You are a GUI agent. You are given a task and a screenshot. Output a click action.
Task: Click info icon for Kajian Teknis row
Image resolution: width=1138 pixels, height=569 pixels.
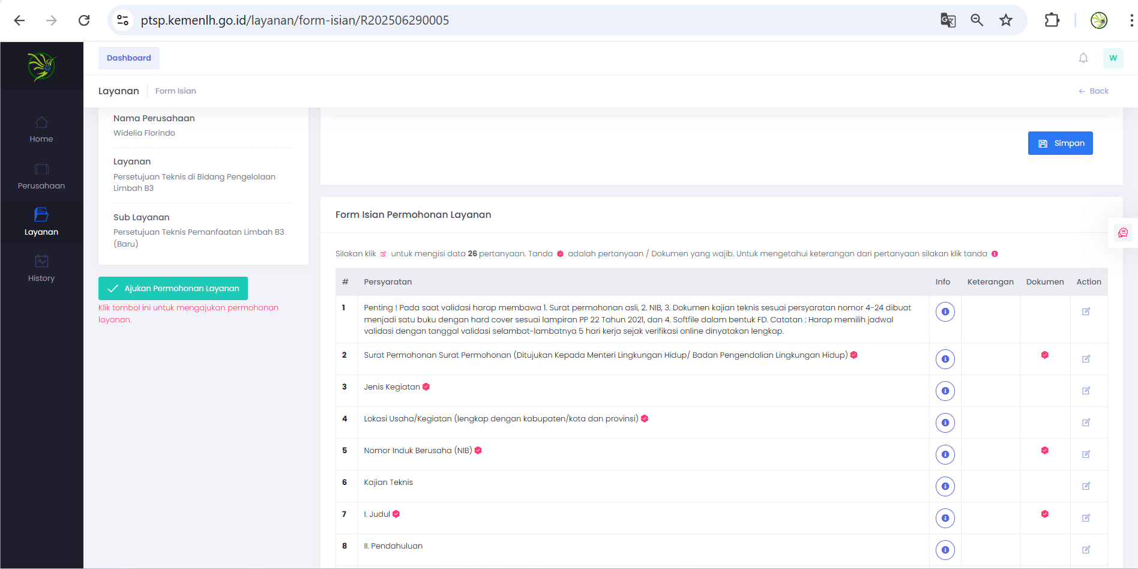(x=945, y=487)
